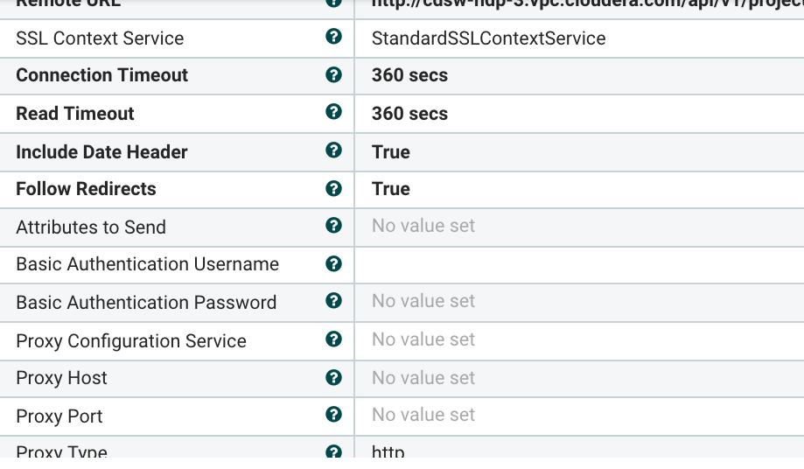Show help for Attributes to Send
The width and height of the screenshot is (804, 469).
click(x=333, y=226)
